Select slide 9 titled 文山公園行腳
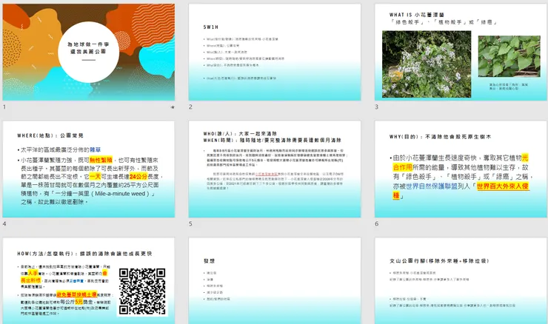This screenshot has width=548, height=324. coord(461,281)
